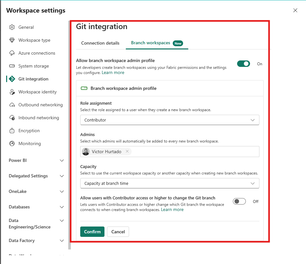Viewport: 306px width, 264px height.
Task: Open General settings
Action: coord(26,27)
